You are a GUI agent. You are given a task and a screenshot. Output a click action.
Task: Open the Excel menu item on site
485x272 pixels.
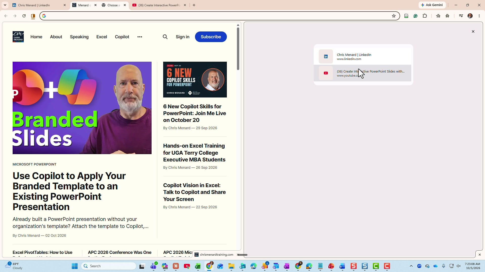coord(102,37)
